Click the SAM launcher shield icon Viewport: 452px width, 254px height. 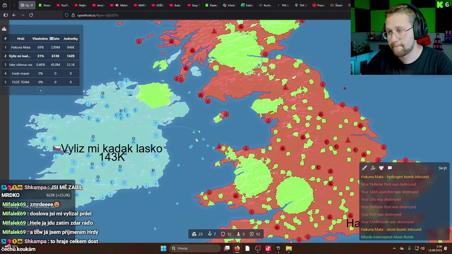[251, 234]
